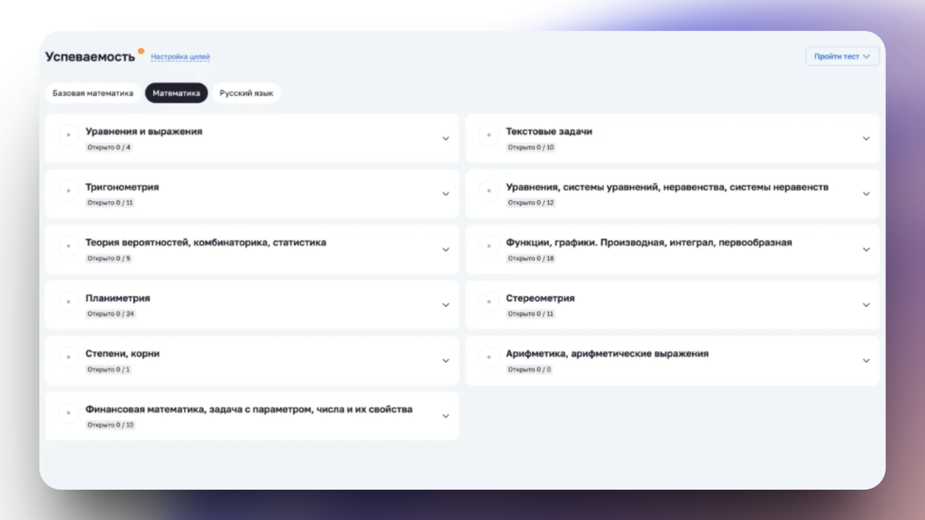Click the Планиметрия topic title

click(118, 298)
